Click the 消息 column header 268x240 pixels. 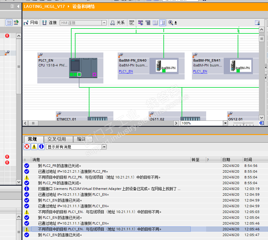tap(111, 160)
